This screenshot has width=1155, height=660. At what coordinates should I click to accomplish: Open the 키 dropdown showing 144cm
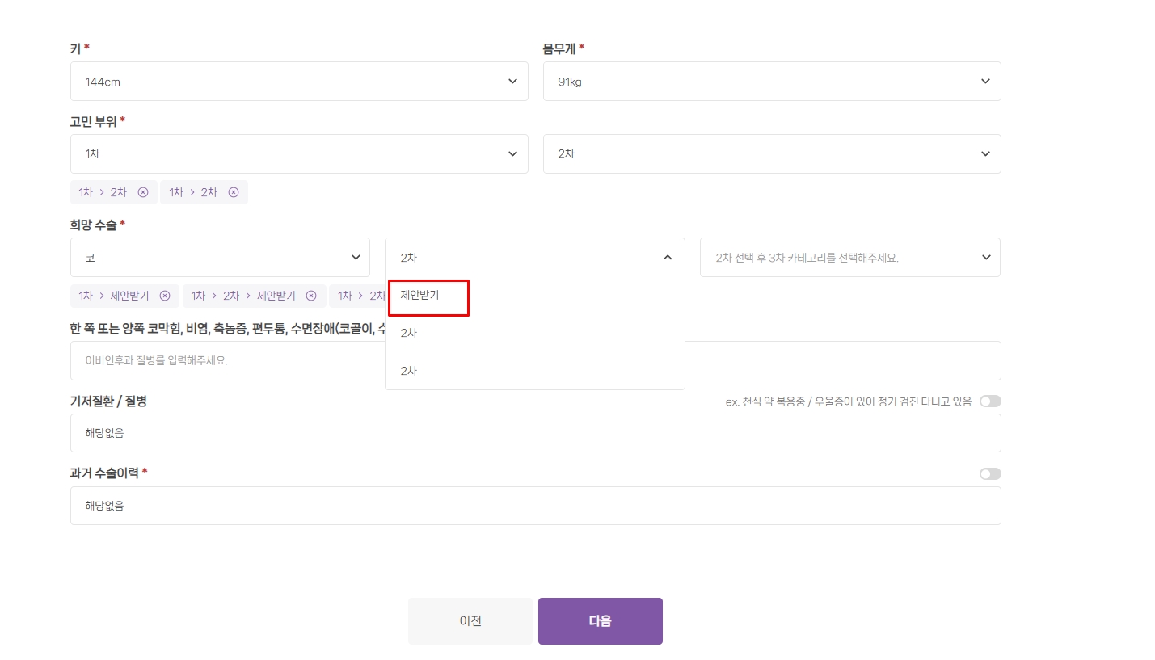pos(299,82)
